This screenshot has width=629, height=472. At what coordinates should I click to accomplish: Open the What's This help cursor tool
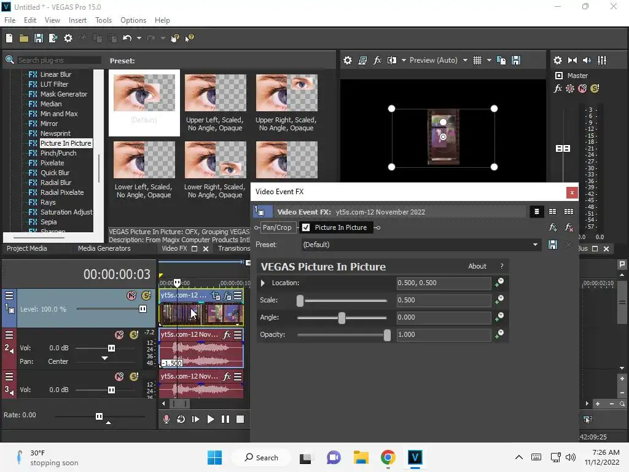coord(189,38)
